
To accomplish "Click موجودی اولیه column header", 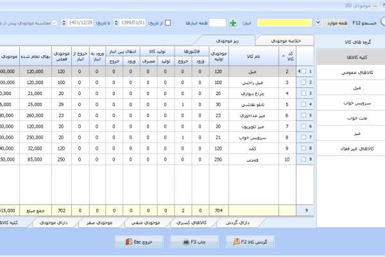I will pyautogui.click(x=219, y=57).
